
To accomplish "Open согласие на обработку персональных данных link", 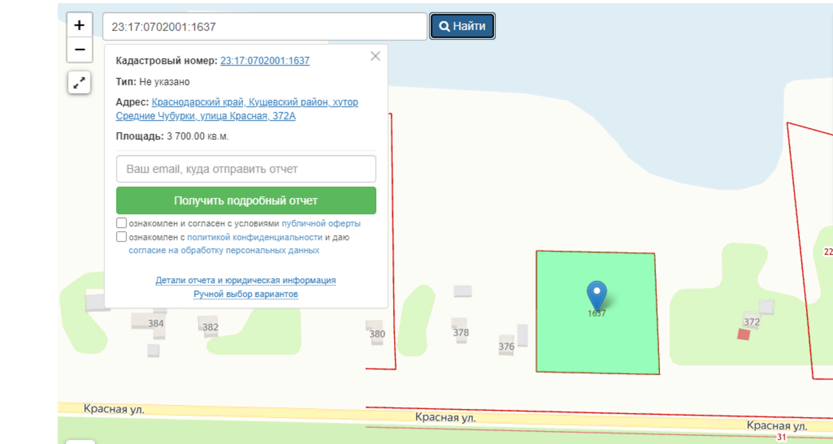I will coord(224,250).
